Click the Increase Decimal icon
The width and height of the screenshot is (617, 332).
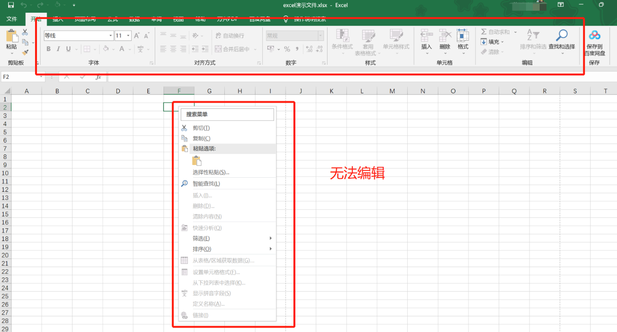tap(309, 49)
